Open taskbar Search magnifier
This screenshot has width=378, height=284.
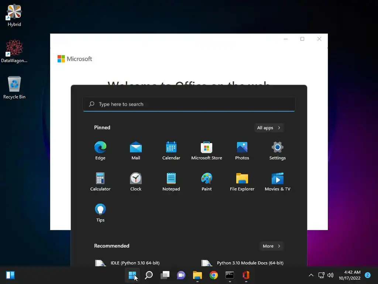click(149, 275)
